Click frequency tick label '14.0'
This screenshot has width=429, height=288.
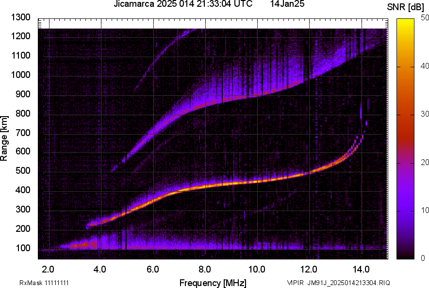pyautogui.click(x=361, y=270)
